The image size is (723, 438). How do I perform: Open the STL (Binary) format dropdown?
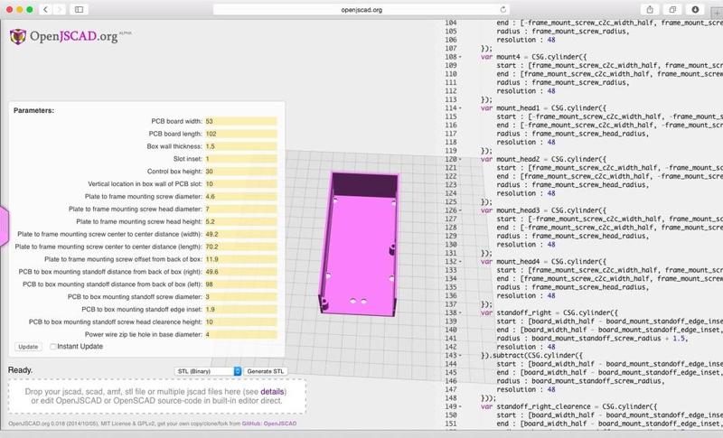(208, 371)
